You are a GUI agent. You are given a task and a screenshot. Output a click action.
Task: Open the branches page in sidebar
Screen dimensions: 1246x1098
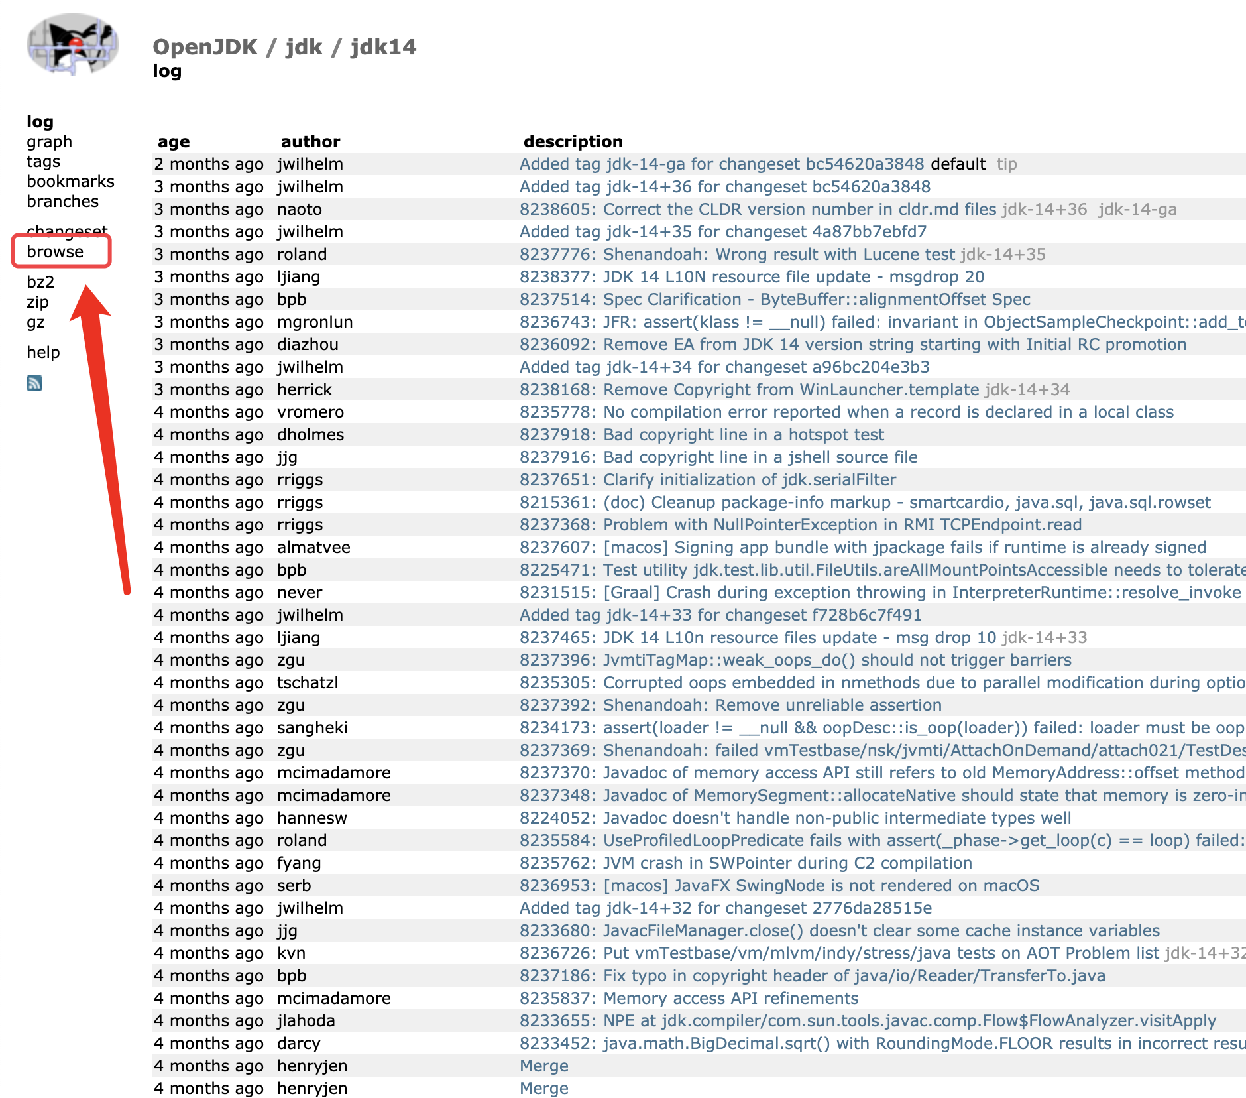pos(63,202)
